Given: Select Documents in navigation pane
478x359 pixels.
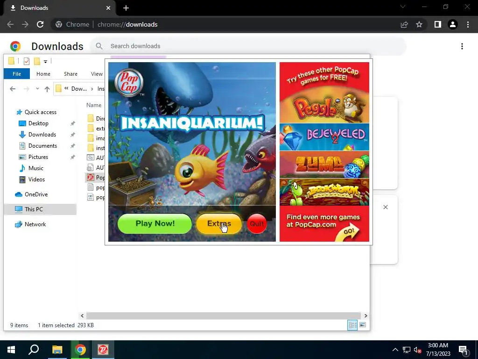Looking at the screenshot, I should pos(42,146).
